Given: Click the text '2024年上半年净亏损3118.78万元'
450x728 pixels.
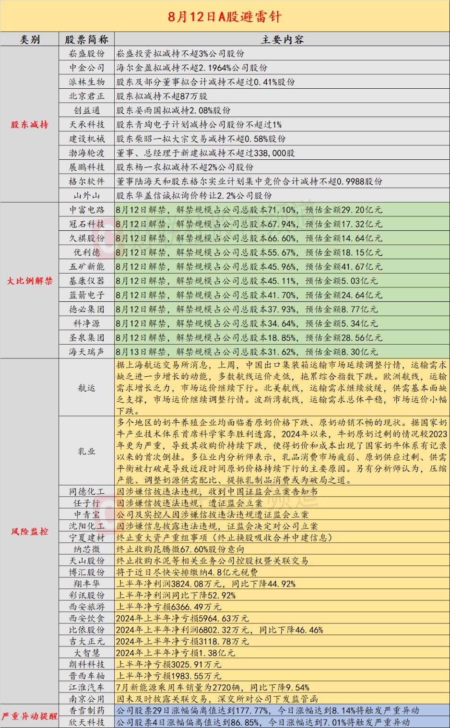Looking at the screenshot, I should point(182,641).
